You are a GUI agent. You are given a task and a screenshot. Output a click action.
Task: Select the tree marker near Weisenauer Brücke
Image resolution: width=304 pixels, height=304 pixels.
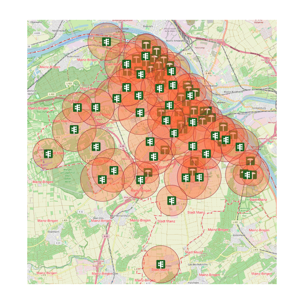[240, 147]
